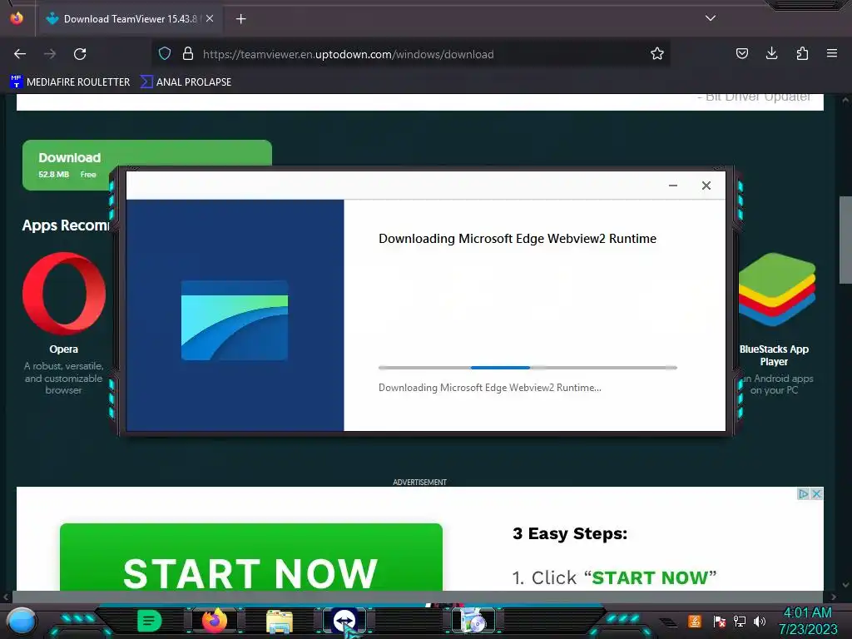Click the padlock site security icon

pos(188,54)
